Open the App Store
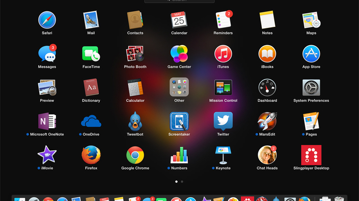 pyautogui.click(x=311, y=54)
